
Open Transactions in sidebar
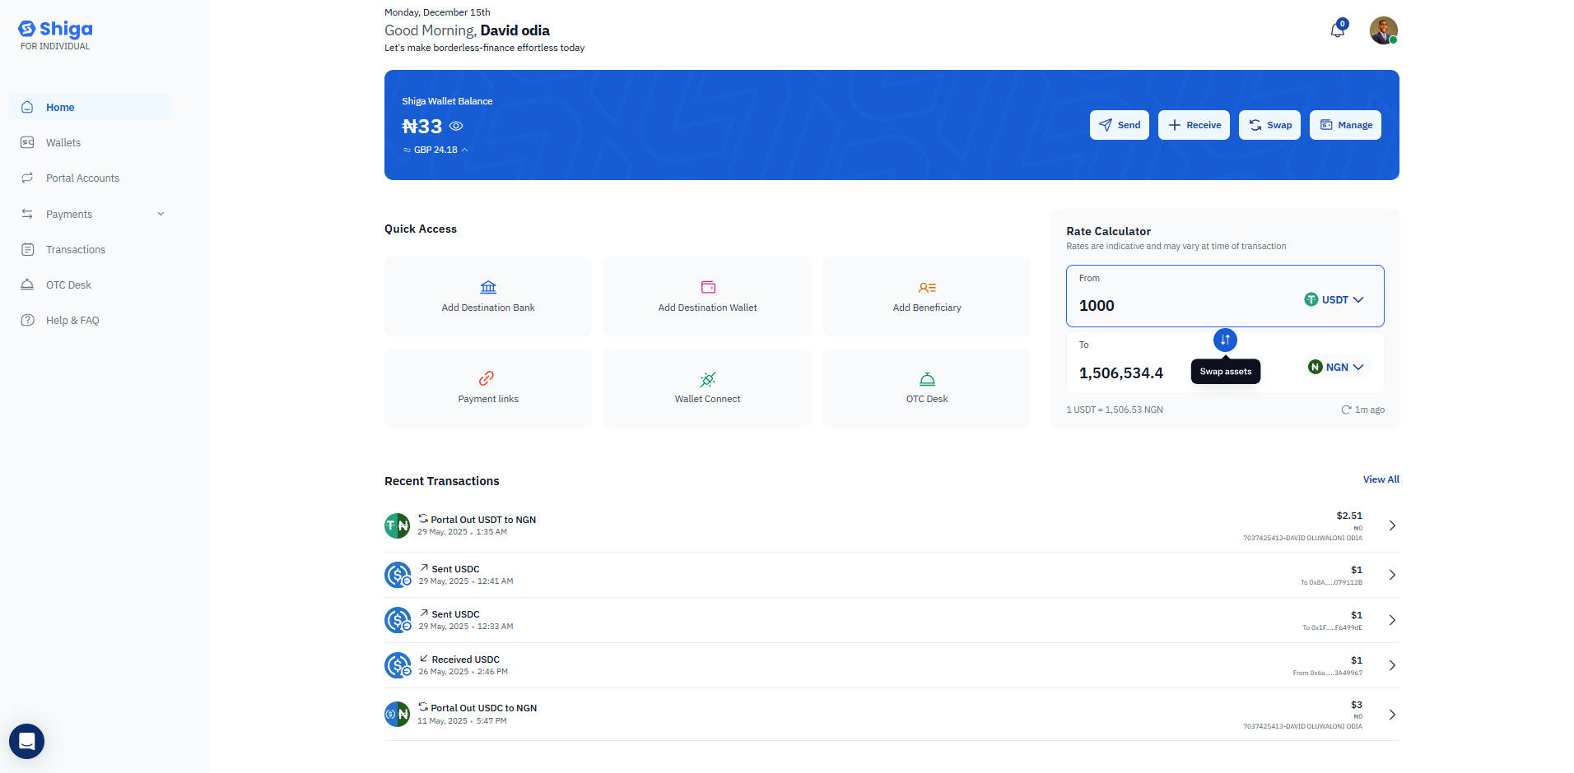click(91, 249)
